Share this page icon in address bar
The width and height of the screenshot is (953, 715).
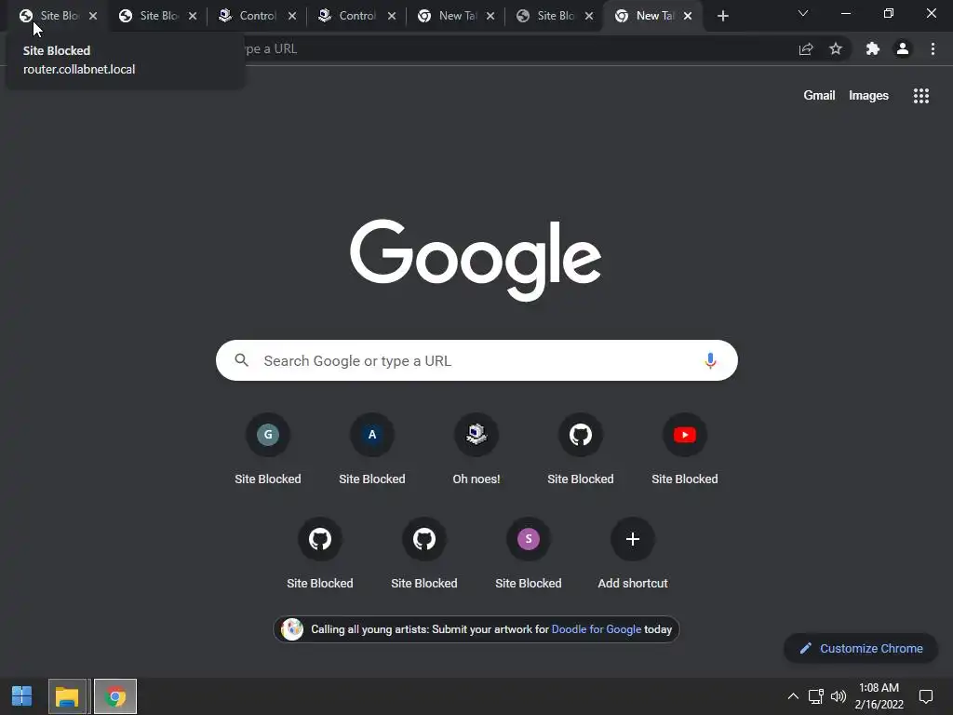coord(806,48)
